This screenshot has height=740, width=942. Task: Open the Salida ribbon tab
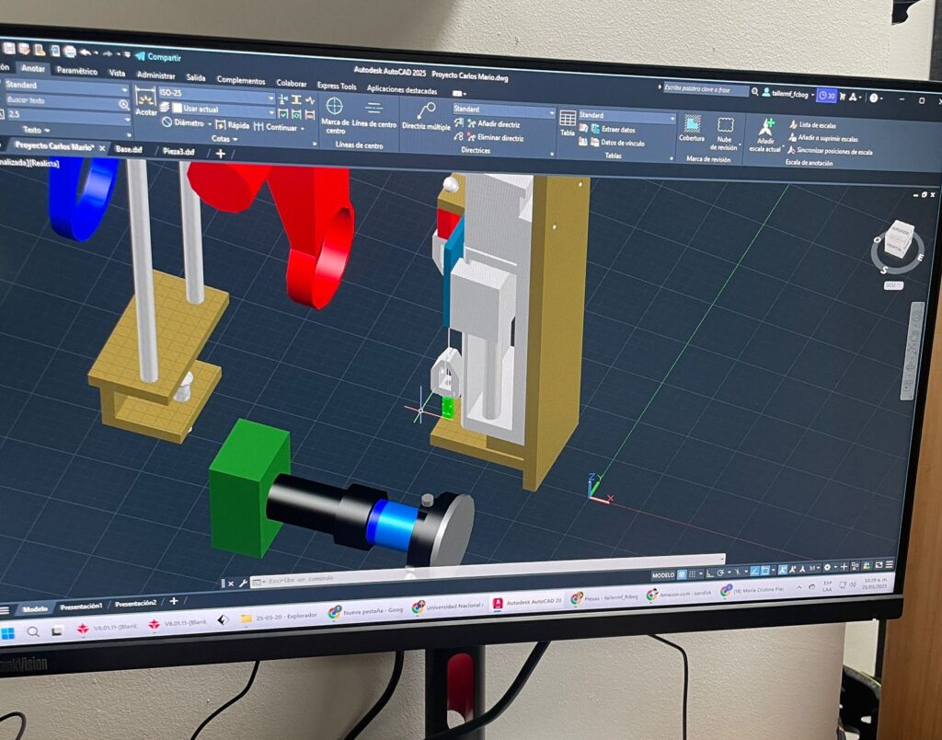pos(196,77)
